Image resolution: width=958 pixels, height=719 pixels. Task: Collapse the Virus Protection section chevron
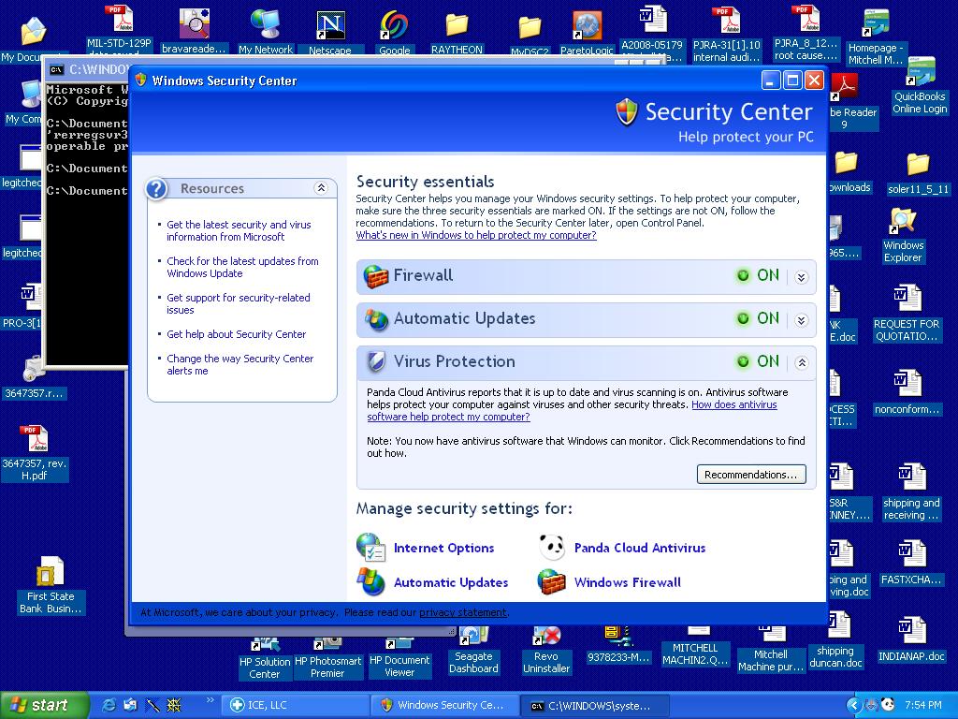pos(802,363)
